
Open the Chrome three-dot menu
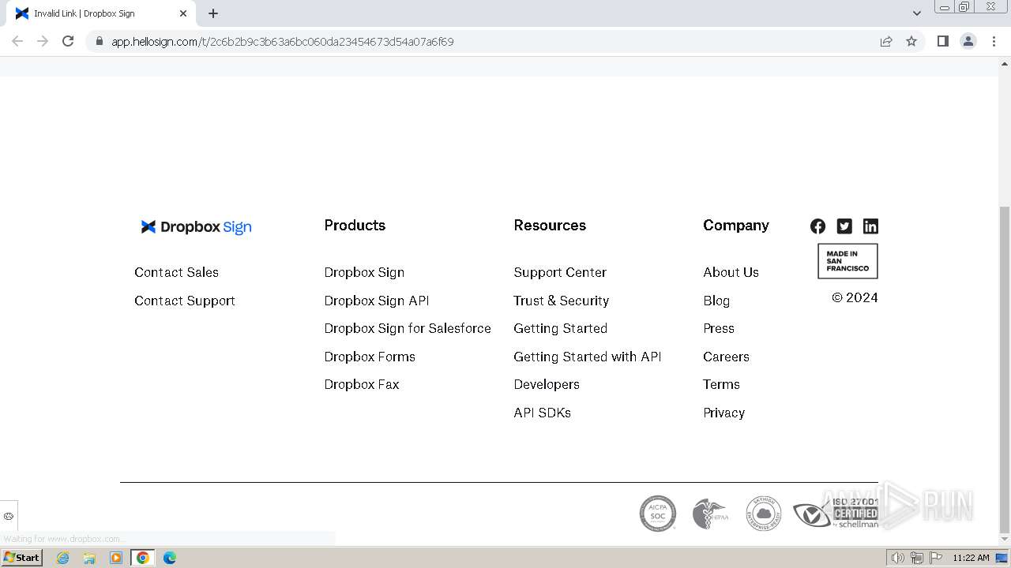click(x=994, y=41)
